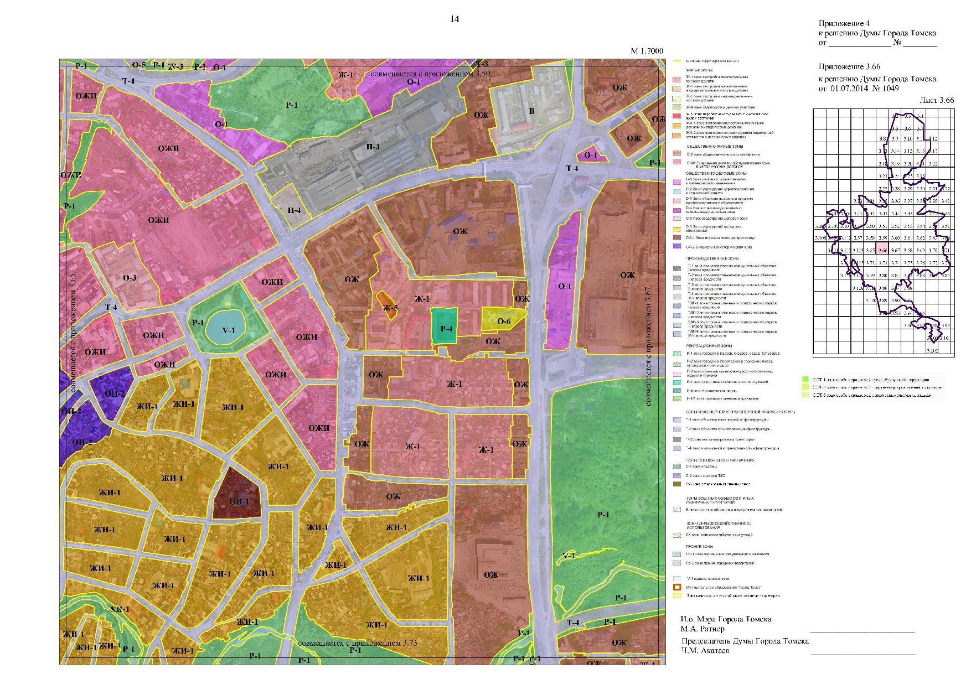Select sheet 3.59 in the index grid
Image resolution: width=971 pixels, height=679 pixels.
pyautogui.click(x=882, y=238)
